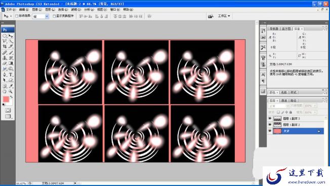Select the Crop tool

pyautogui.click(x=5, y=46)
